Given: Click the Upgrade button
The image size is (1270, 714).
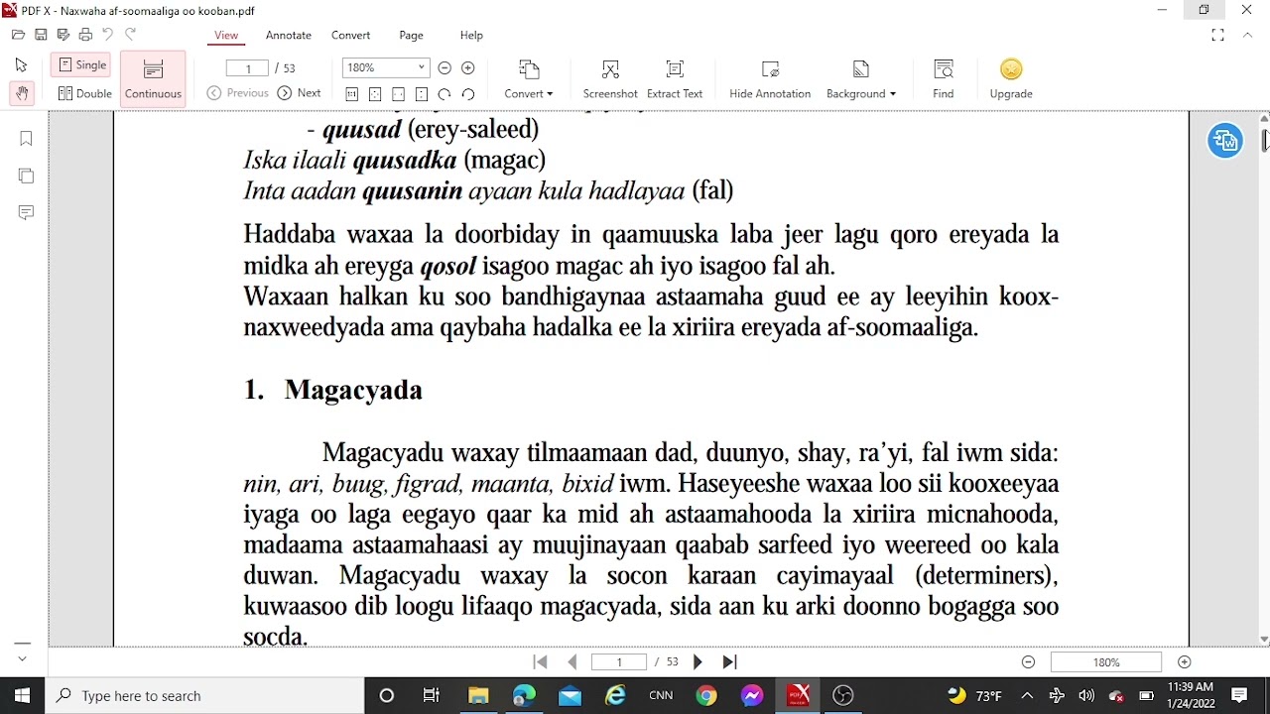Looking at the screenshot, I should [1011, 78].
